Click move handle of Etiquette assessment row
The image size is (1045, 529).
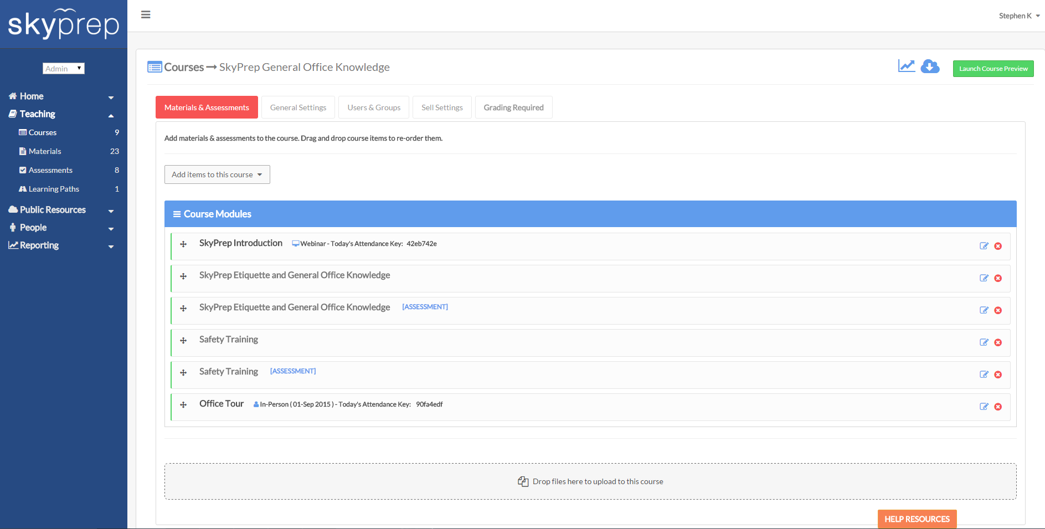(183, 309)
